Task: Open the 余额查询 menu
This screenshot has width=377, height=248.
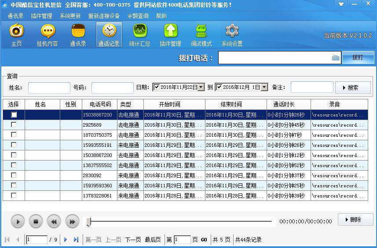Action: click(138, 16)
